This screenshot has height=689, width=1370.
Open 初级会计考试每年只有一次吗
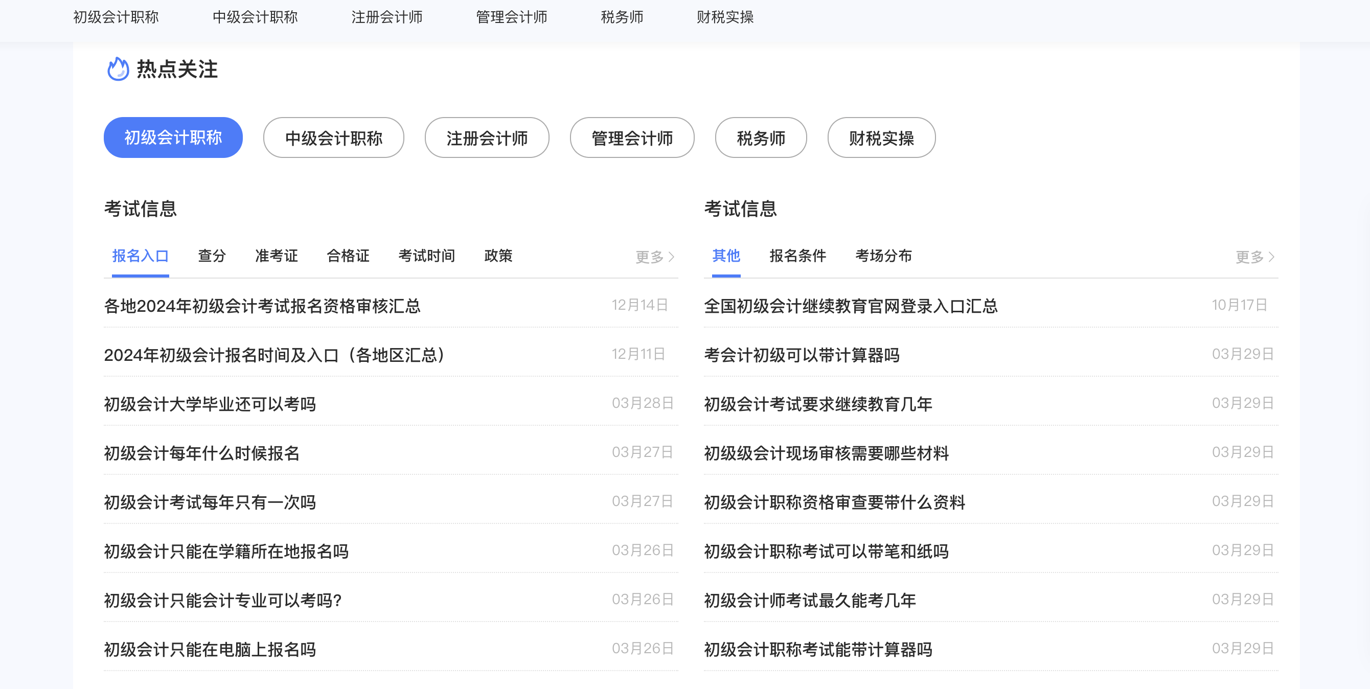210,502
